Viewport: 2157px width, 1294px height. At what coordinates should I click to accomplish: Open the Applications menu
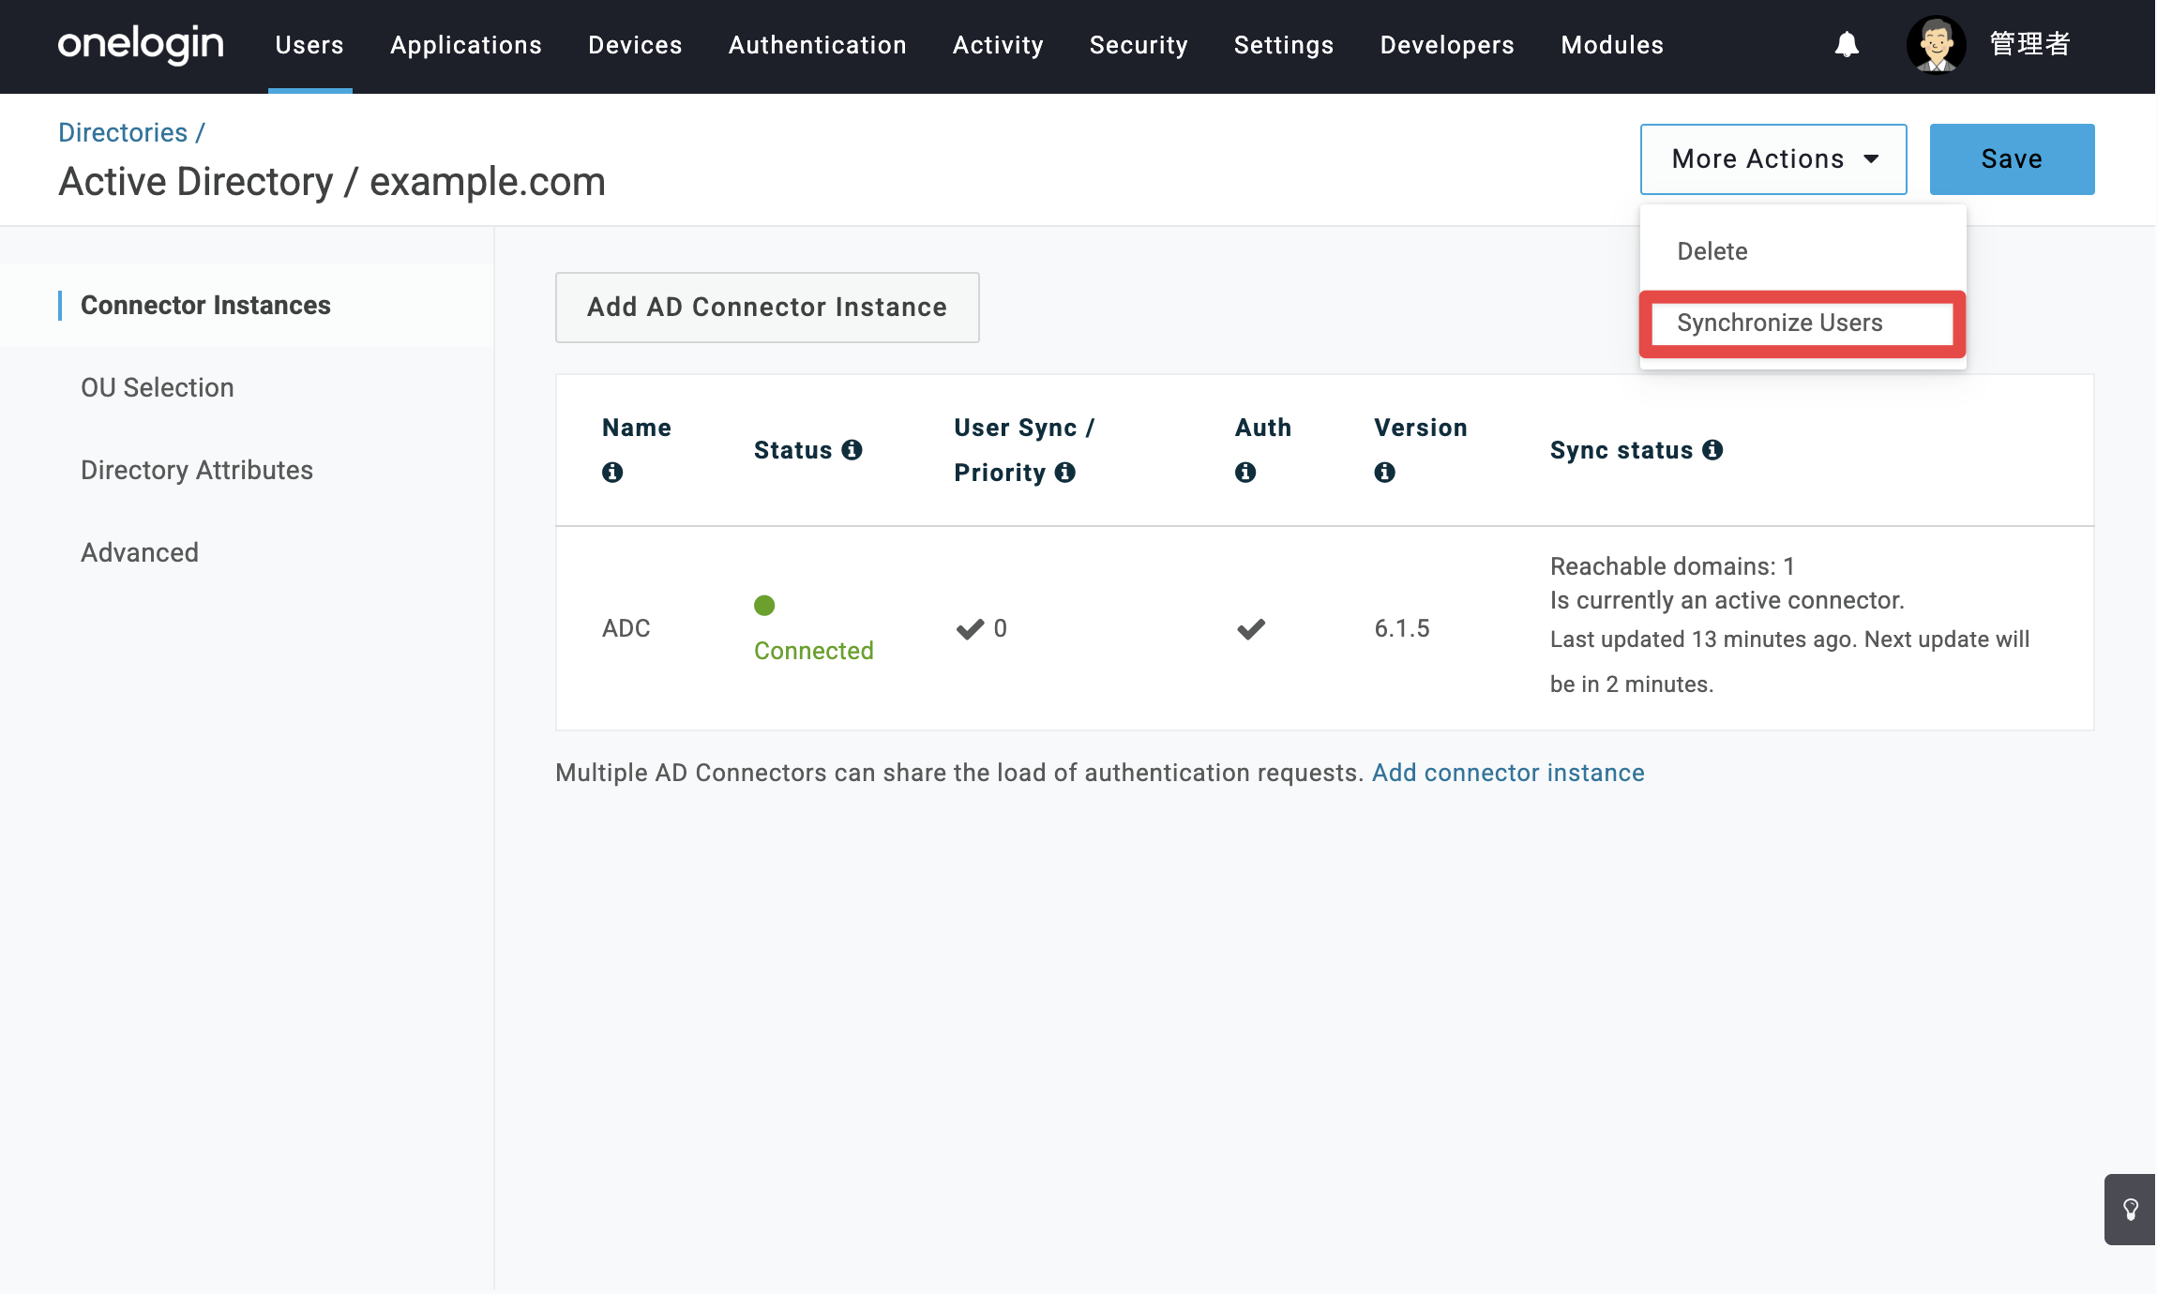click(466, 45)
